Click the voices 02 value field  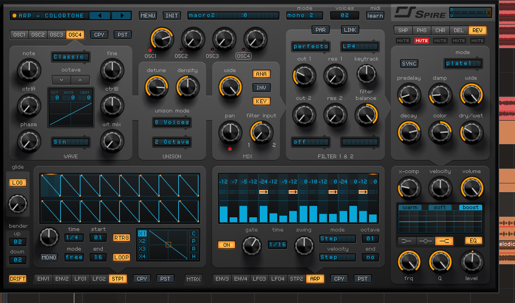coord(344,15)
